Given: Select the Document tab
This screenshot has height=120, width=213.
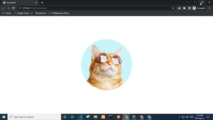Looking at the screenshot, I should tap(20, 3).
